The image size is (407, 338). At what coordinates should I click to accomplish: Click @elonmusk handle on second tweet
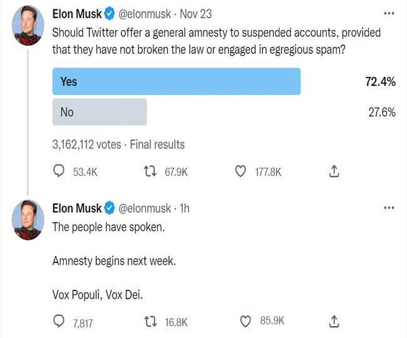tap(145, 208)
